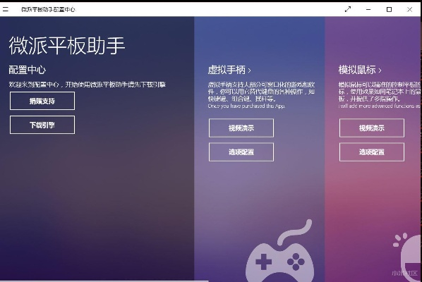
Task: Open 选项配置 under 虚拟手柄
Action: pos(241,152)
